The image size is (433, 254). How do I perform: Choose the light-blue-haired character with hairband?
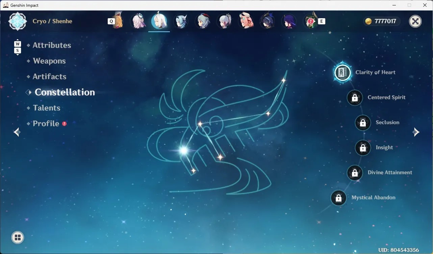click(x=181, y=21)
